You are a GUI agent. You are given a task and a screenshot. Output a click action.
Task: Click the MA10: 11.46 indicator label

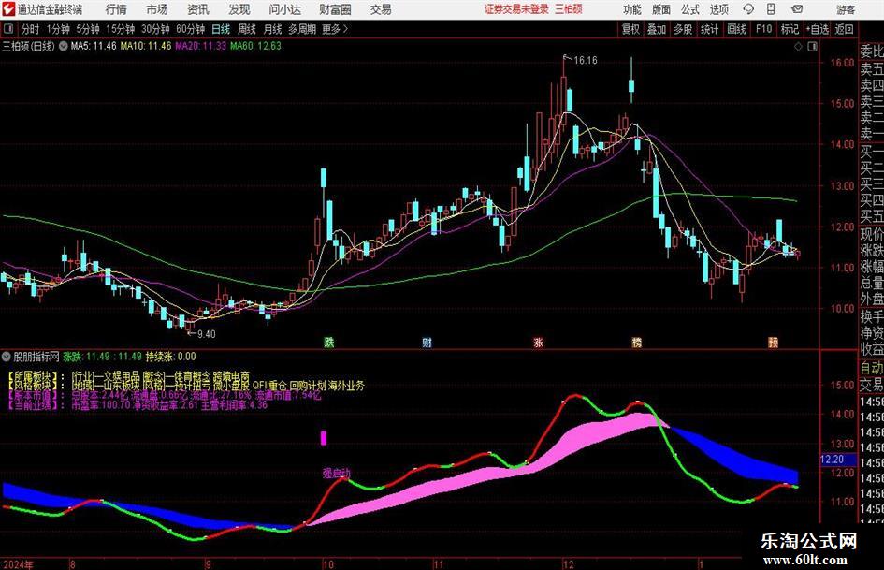click(x=145, y=46)
